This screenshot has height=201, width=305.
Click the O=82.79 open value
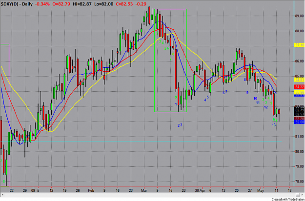click(x=61, y=4)
